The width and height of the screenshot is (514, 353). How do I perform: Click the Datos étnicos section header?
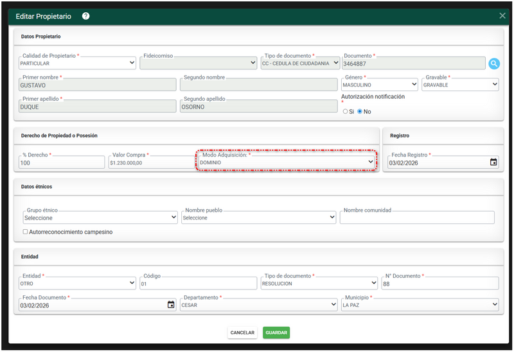pyautogui.click(x=37, y=186)
